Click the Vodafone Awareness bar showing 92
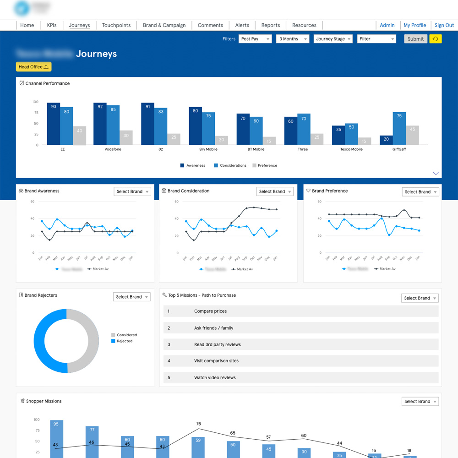Screen dimensions: 458x458 [x=100, y=124]
